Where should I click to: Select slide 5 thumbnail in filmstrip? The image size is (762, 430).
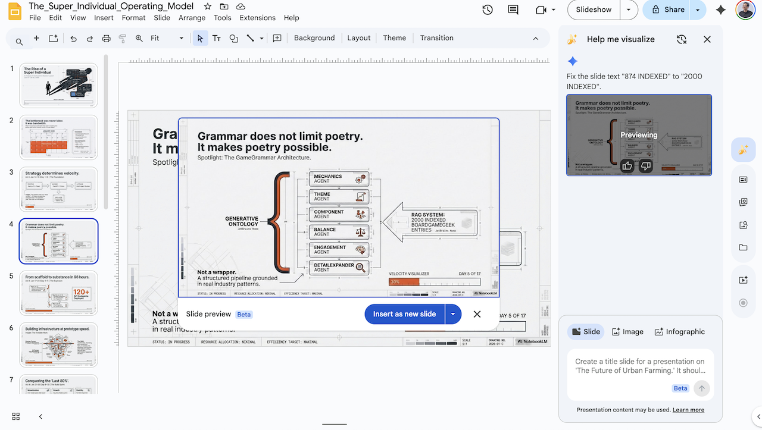pyautogui.click(x=58, y=293)
